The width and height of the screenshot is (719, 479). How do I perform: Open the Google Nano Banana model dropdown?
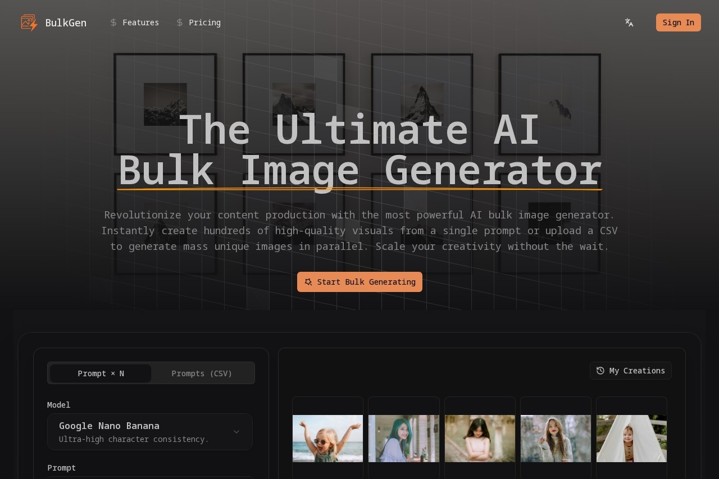click(150, 432)
